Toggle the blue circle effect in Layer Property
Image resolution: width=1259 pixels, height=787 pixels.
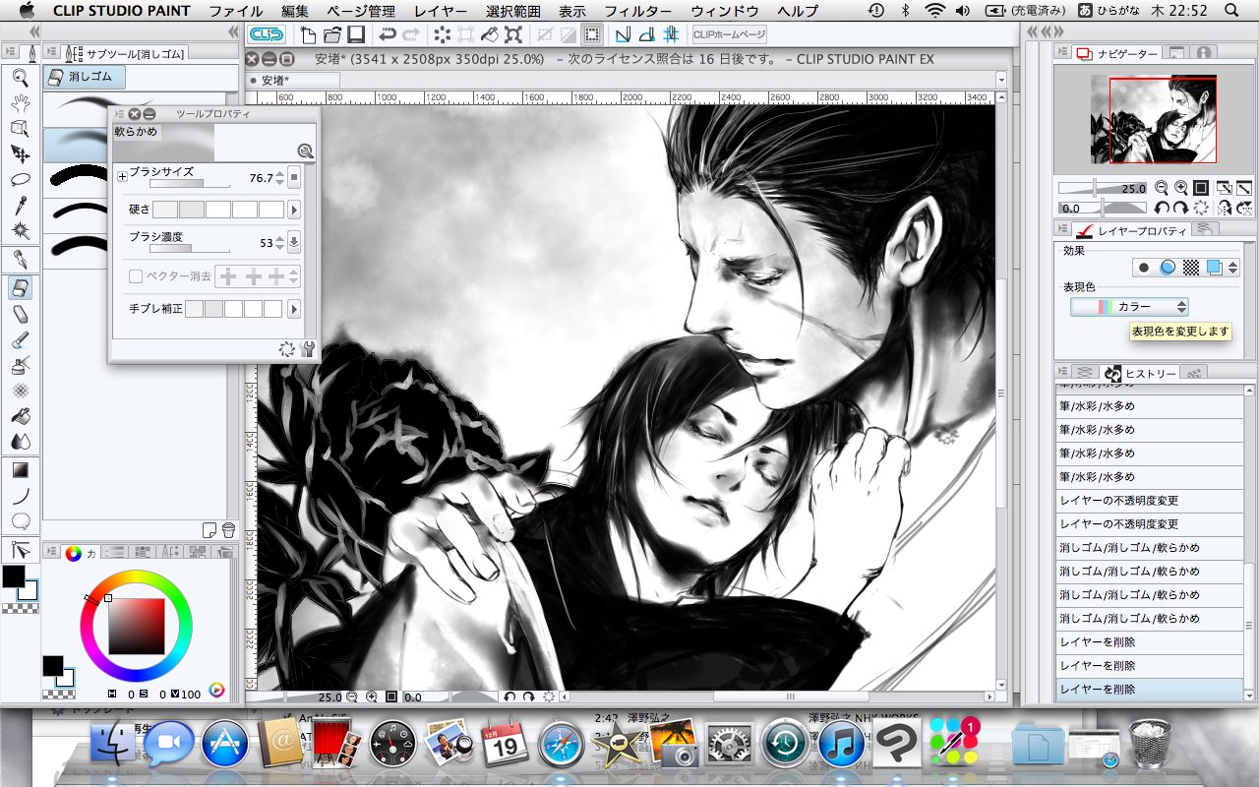pos(1168,268)
